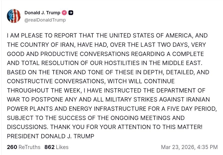Click the word "Likes" below the post
223x155 pixels.
(x=62, y=147)
